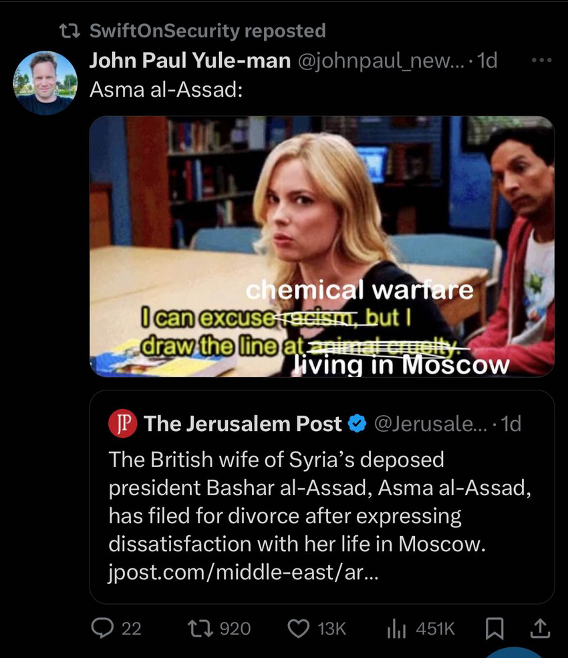Open the quoted Jerusalem Post tweet text
The height and width of the screenshot is (658, 568).
tap(319, 515)
